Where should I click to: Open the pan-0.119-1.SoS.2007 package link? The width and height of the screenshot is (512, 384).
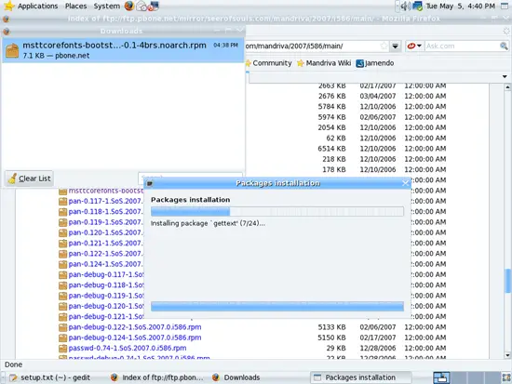pos(105,222)
